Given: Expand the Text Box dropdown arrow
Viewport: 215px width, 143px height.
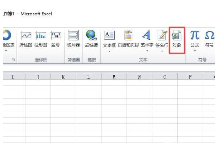Looking at the screenshot, I should [x=109, y=51].
